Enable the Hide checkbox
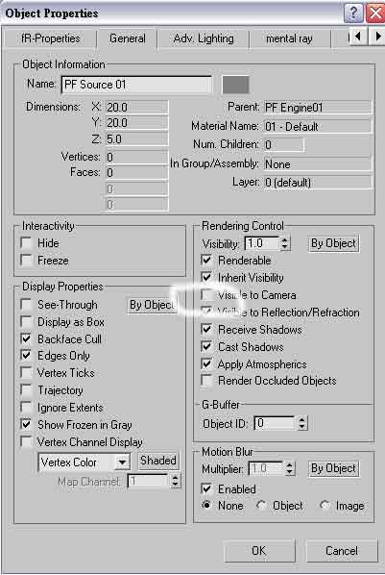This screenshot has width=385, height=575. [26, 242]
